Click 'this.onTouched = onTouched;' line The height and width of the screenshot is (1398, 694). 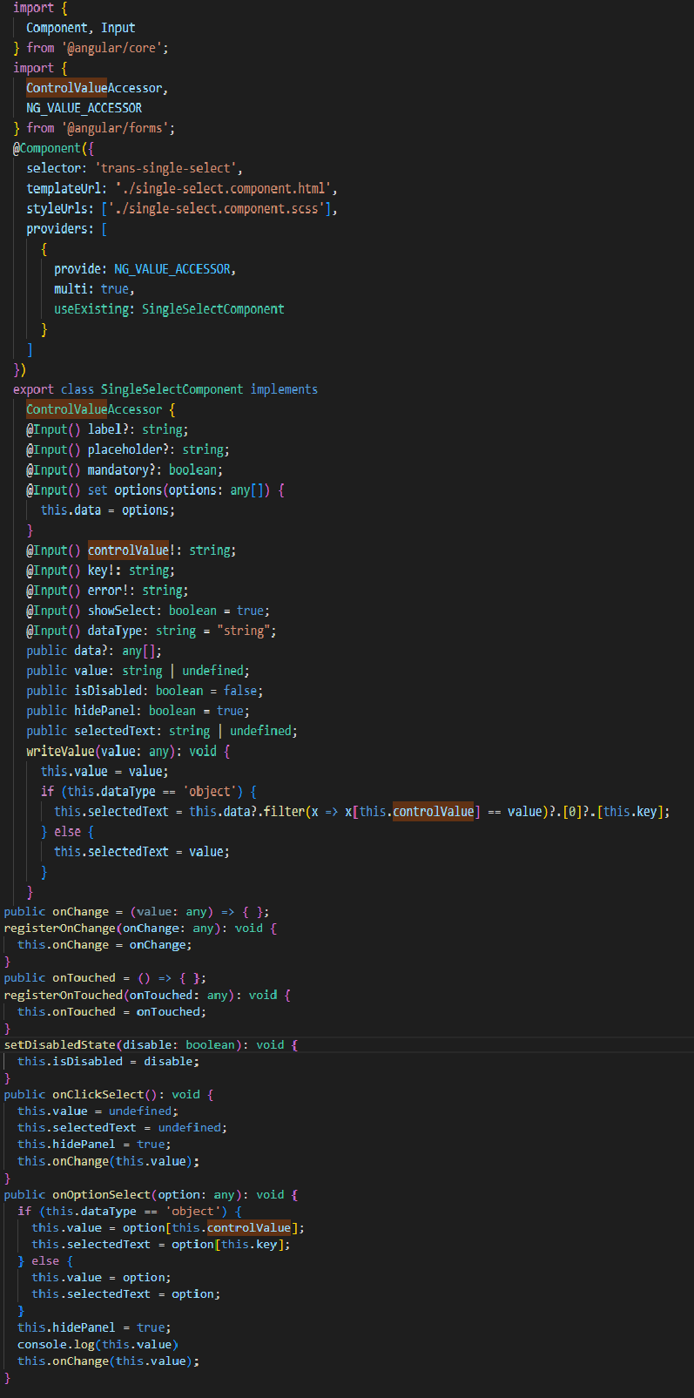[x=111, y=1011]
